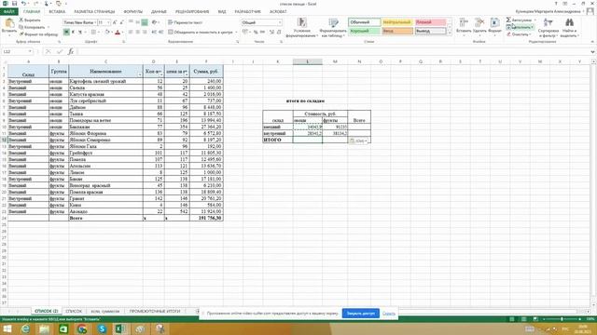Image resolution: width=597 pixels, height=335 pixels.
Task: Open Format as Table (Форматировать как таблицу)
Action: point(333,27)
